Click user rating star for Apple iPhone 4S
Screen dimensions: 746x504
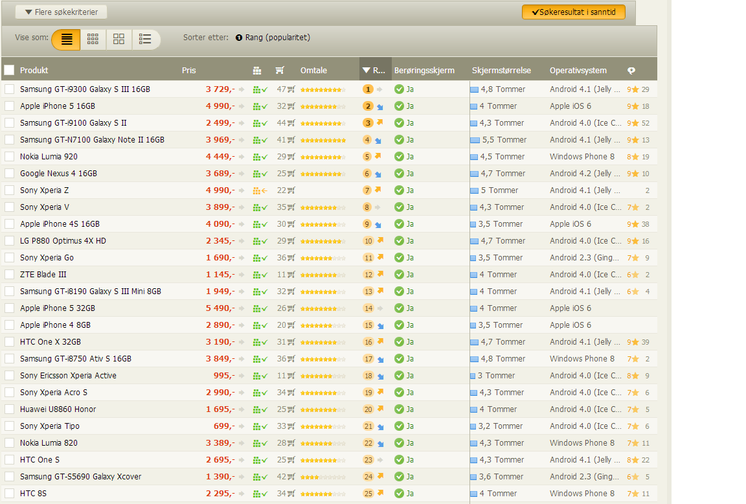635,224
